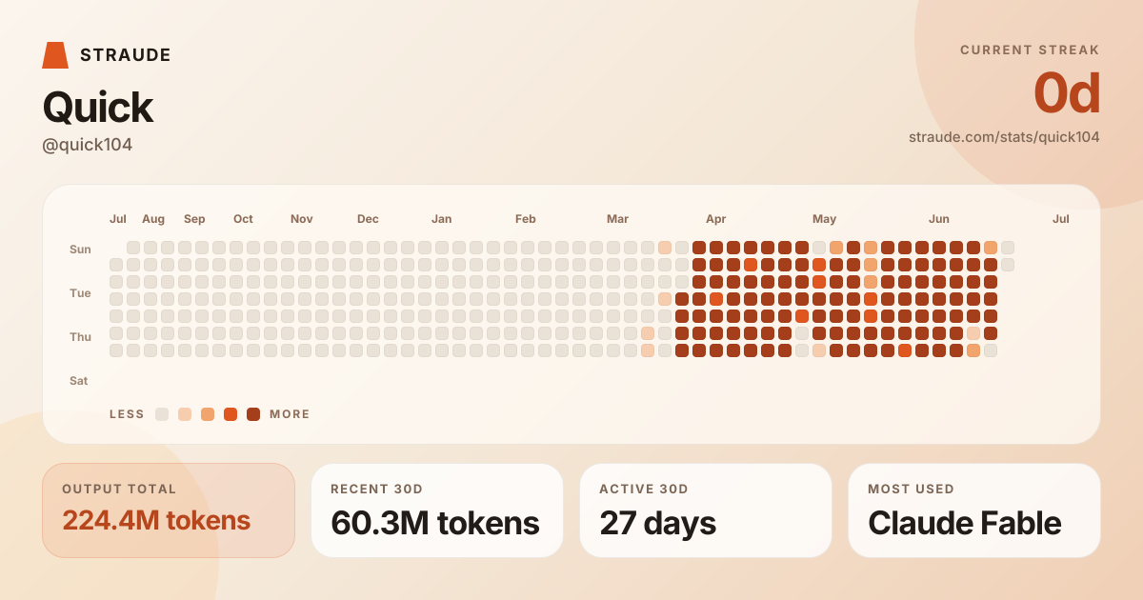
Task: Click the May month label
Action: point(825,219)
